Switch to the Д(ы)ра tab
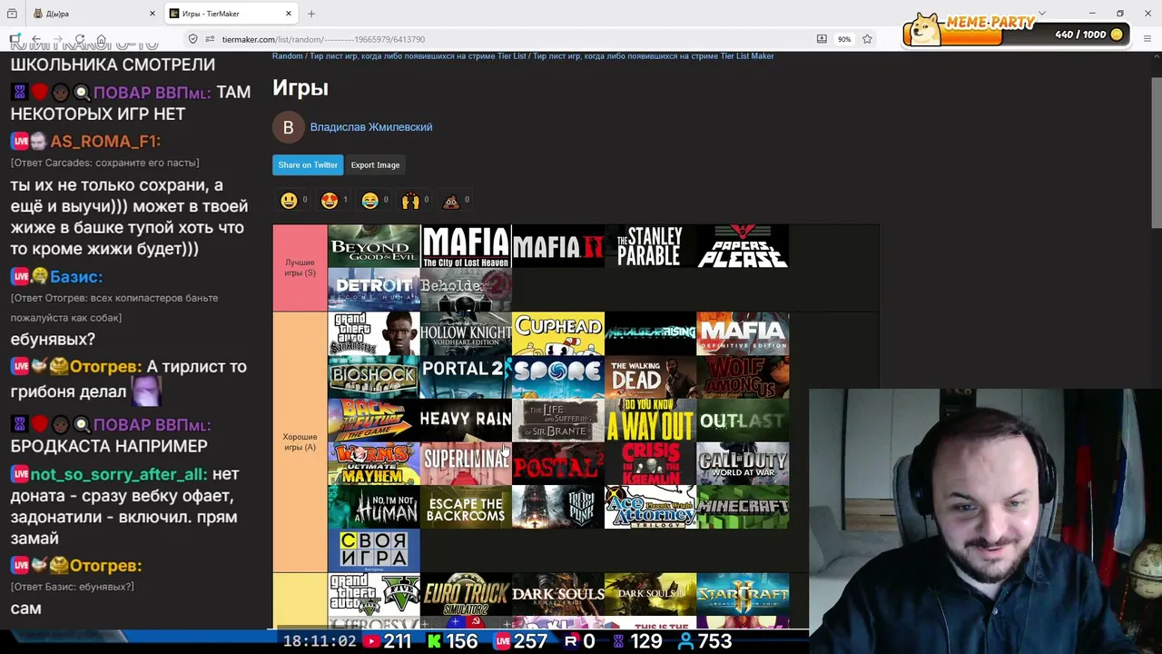Image resolution: width=1162 pixels, height=654 pixels. tap(94, 14)
